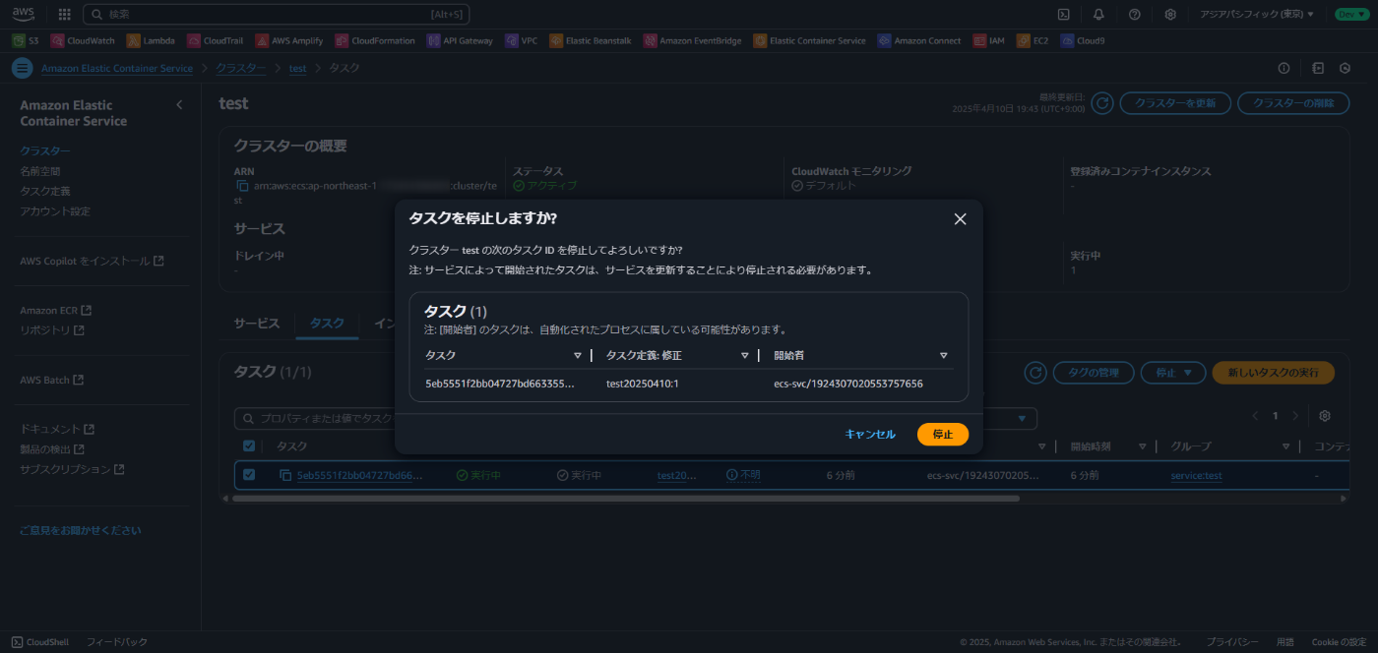Open S3 shortcut in favorites bar

coord(26,40)
